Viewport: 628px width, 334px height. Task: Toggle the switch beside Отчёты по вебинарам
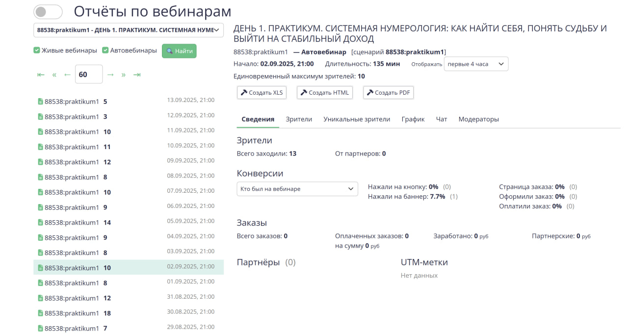coord(48,12)
